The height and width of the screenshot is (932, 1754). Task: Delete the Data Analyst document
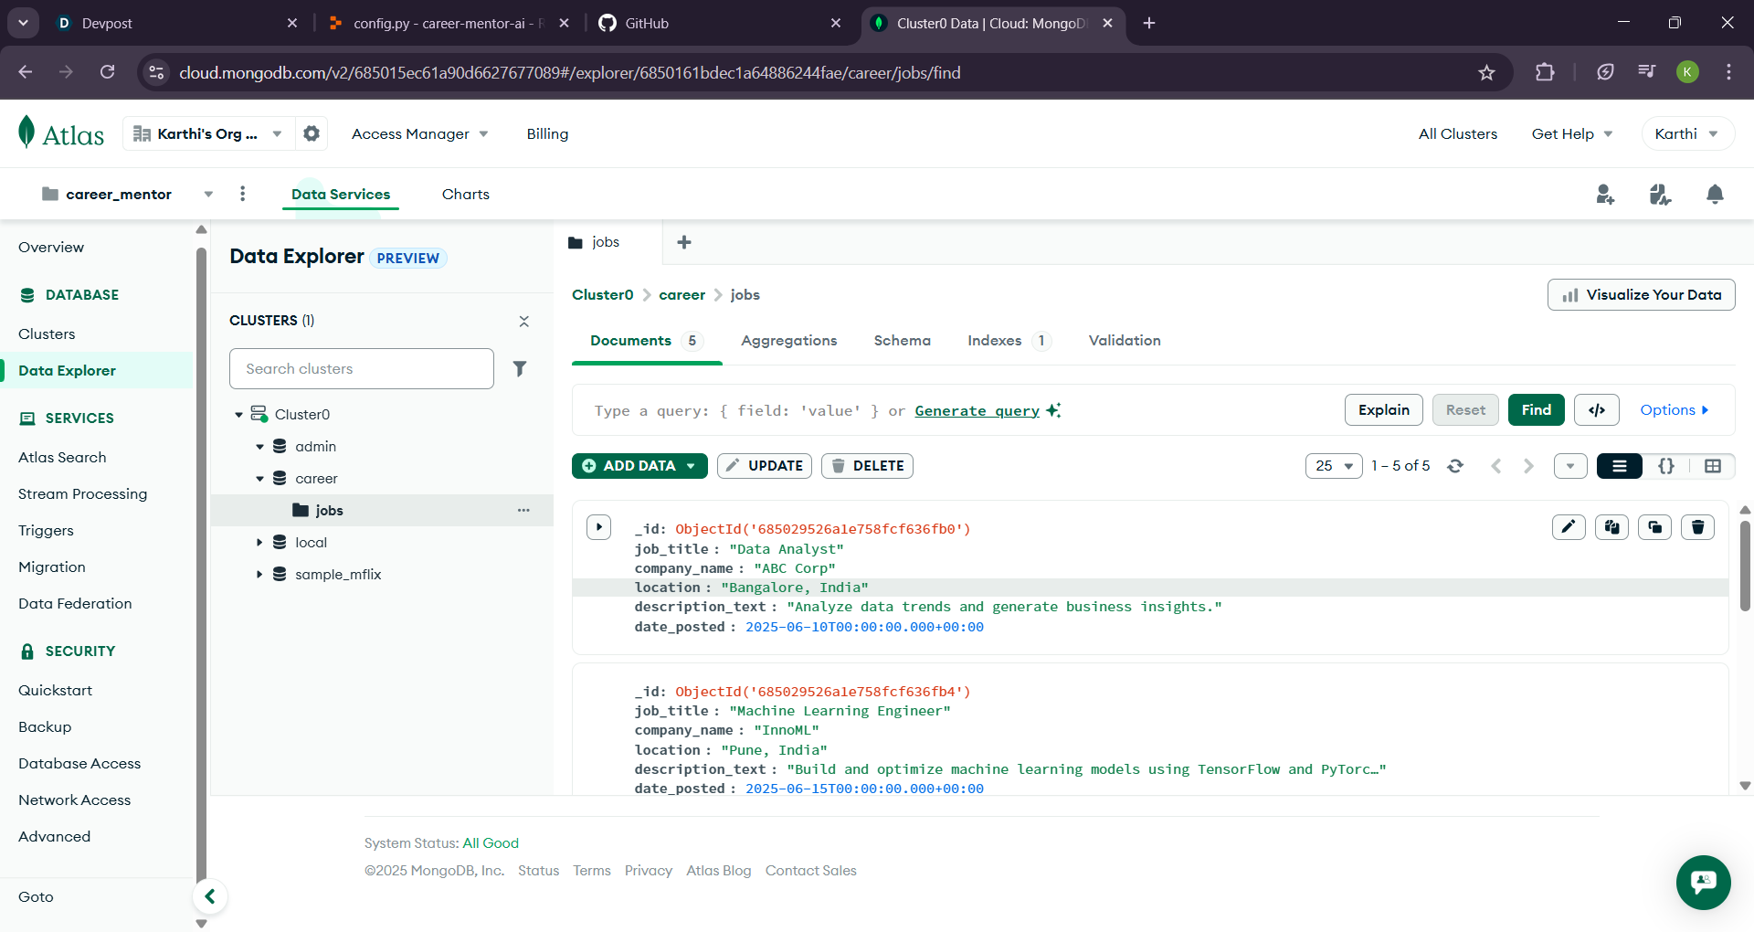(1697, 527)
